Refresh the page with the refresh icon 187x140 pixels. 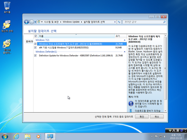[x=119, y=22]
